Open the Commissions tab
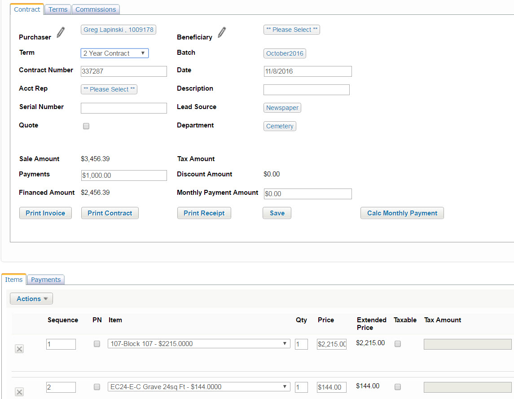 coord(96,9)
